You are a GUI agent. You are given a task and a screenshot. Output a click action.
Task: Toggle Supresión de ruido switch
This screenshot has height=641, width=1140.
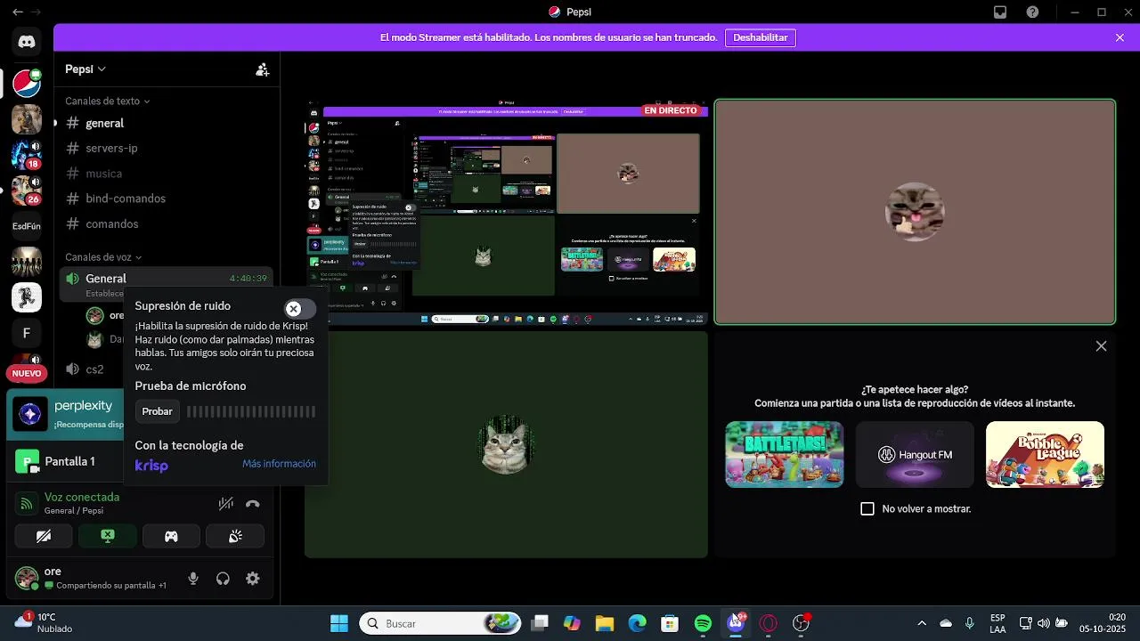click(300, 309)
